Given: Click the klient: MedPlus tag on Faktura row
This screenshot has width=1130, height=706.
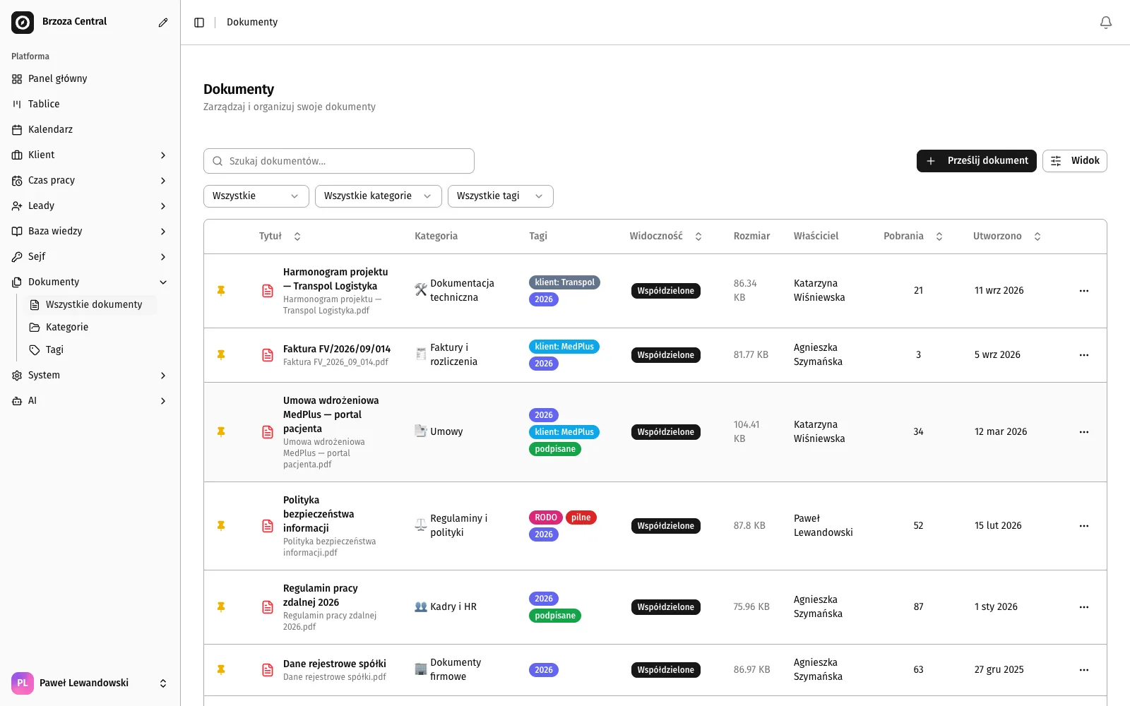Looking at the screenshot, I should tap(564, 347).
